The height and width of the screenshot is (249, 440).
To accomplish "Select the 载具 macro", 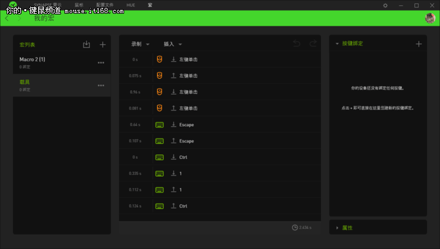I will pos(62,85).
